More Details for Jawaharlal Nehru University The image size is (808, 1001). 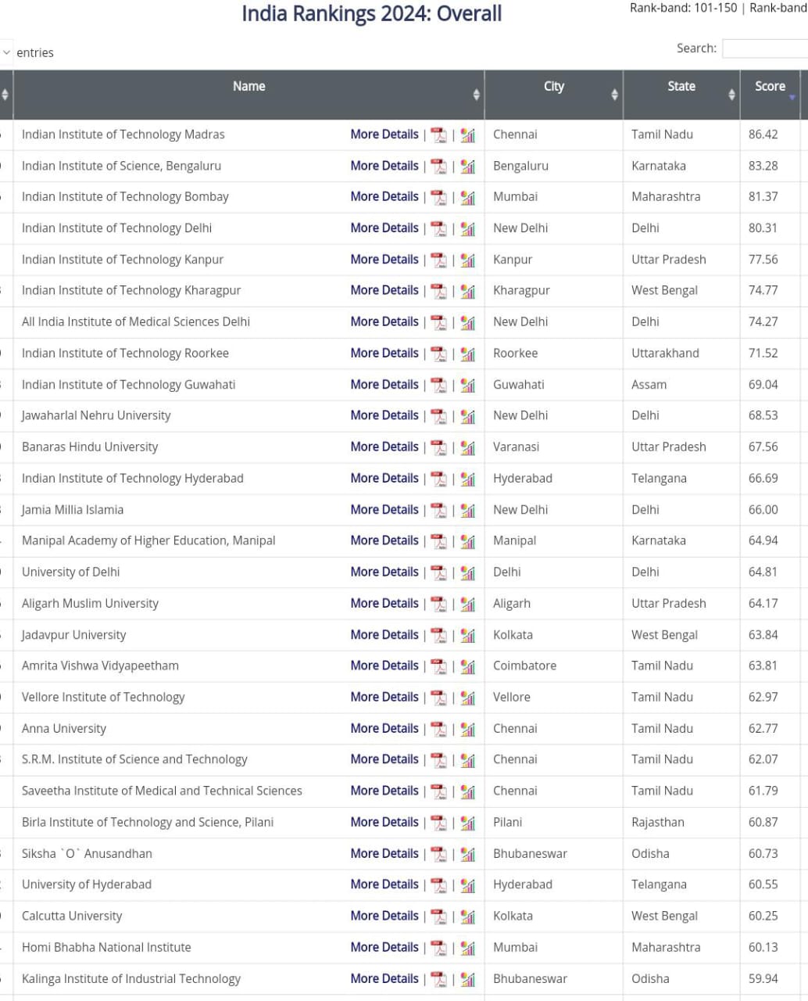(384, 415)
